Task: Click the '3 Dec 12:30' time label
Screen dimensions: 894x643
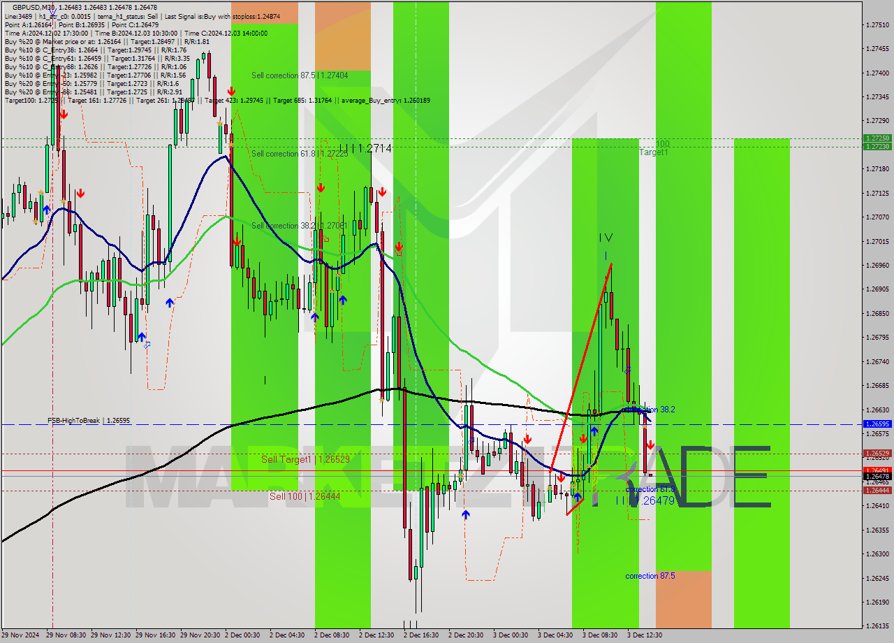Action: 645,635
